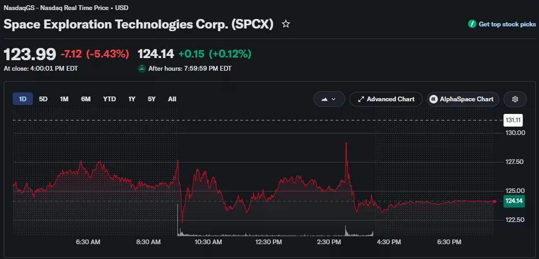Click the NasdaqGS Real Time Price header text
The height and width of the screenshot is (259, 539).
pos(66,7)
